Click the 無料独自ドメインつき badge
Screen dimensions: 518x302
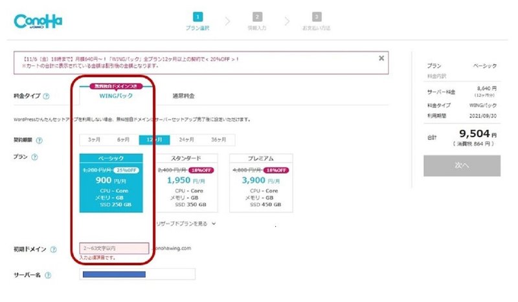pyautogui.click(x=116, y=86)
